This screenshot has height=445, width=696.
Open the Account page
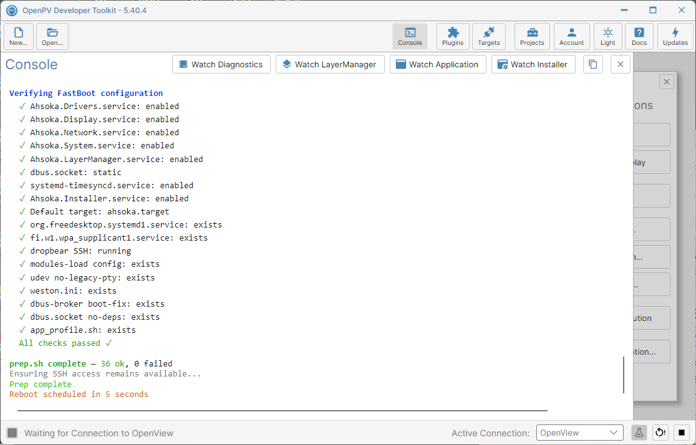click(x=571, y=36)
